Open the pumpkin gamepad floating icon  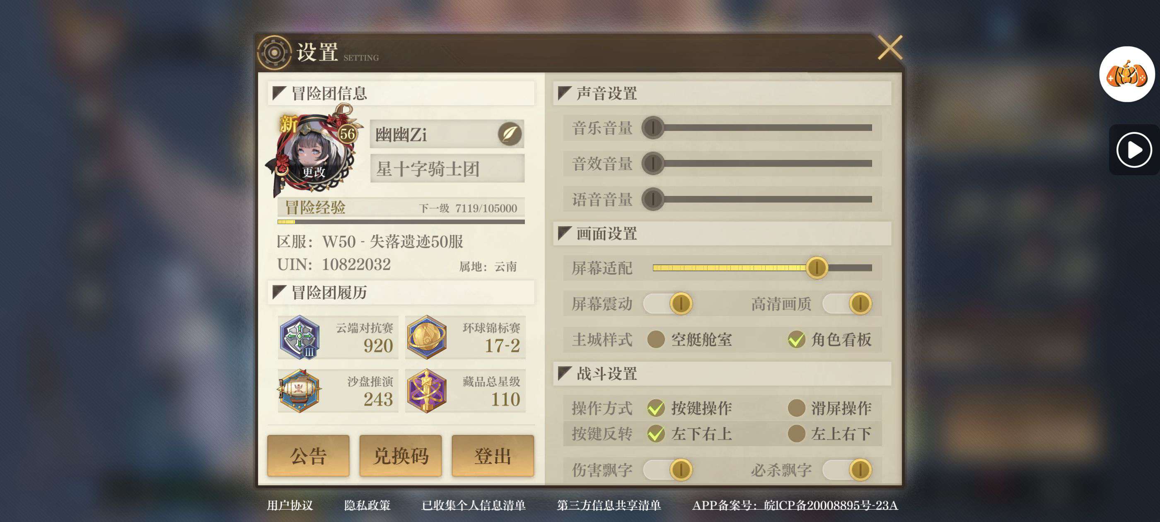[1127, 75]
